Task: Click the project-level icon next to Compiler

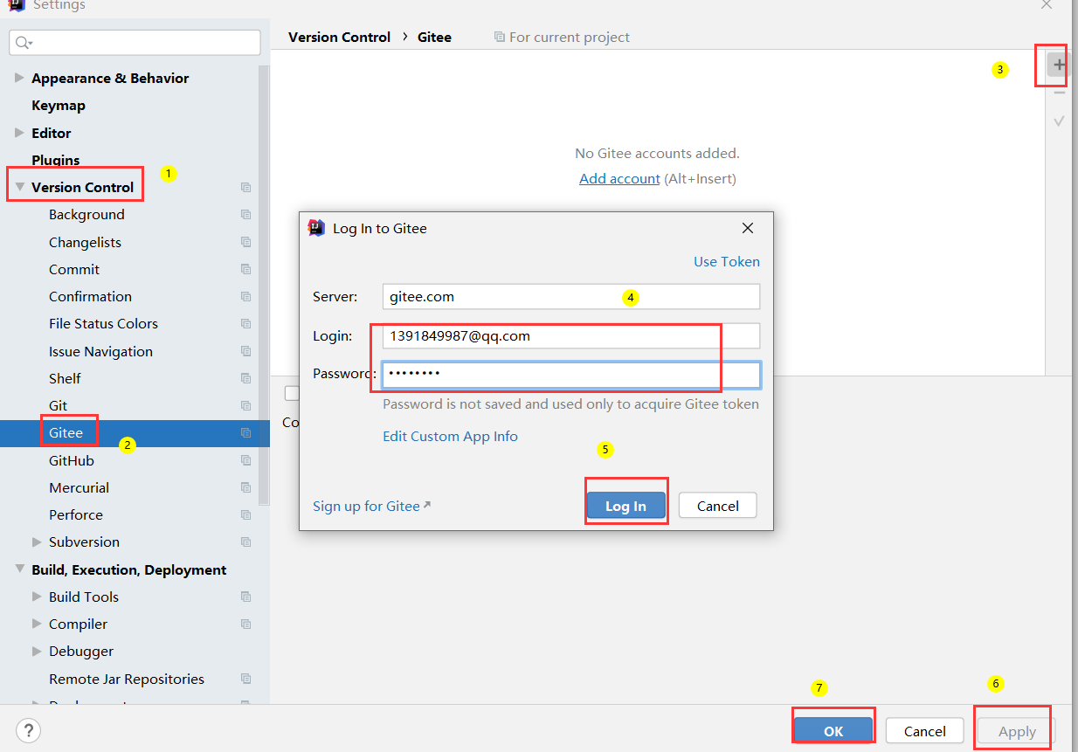Action: [245, 624]
